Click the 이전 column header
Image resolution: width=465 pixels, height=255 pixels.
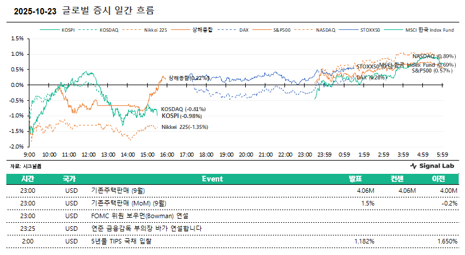tap(439, 179)
